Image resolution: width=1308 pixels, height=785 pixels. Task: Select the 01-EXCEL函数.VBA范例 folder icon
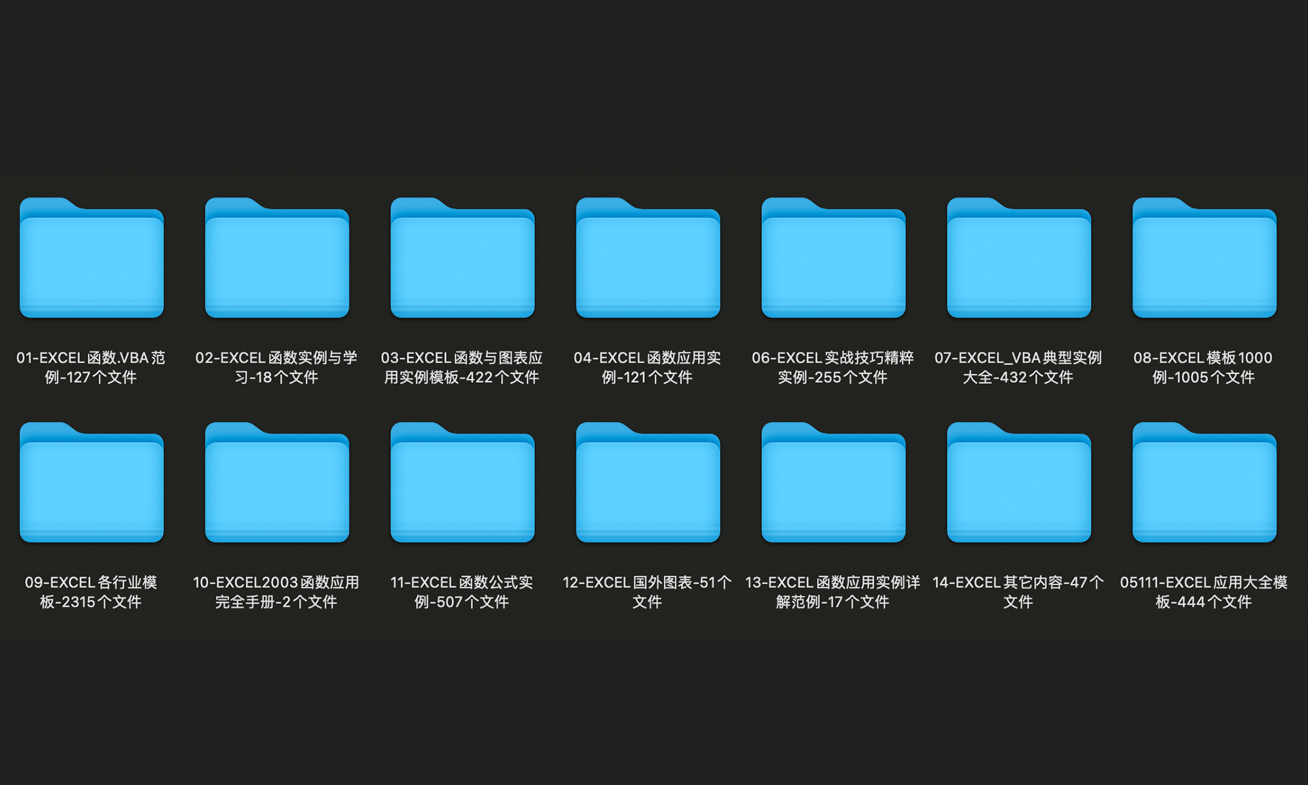coord(92,258)
